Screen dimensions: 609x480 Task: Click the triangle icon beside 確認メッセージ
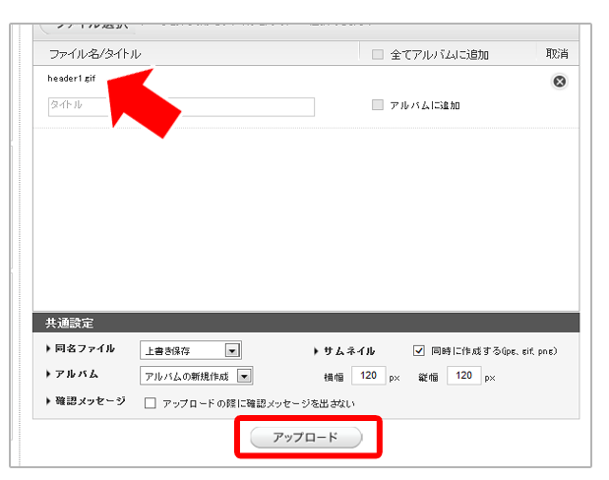click(49, 401)
